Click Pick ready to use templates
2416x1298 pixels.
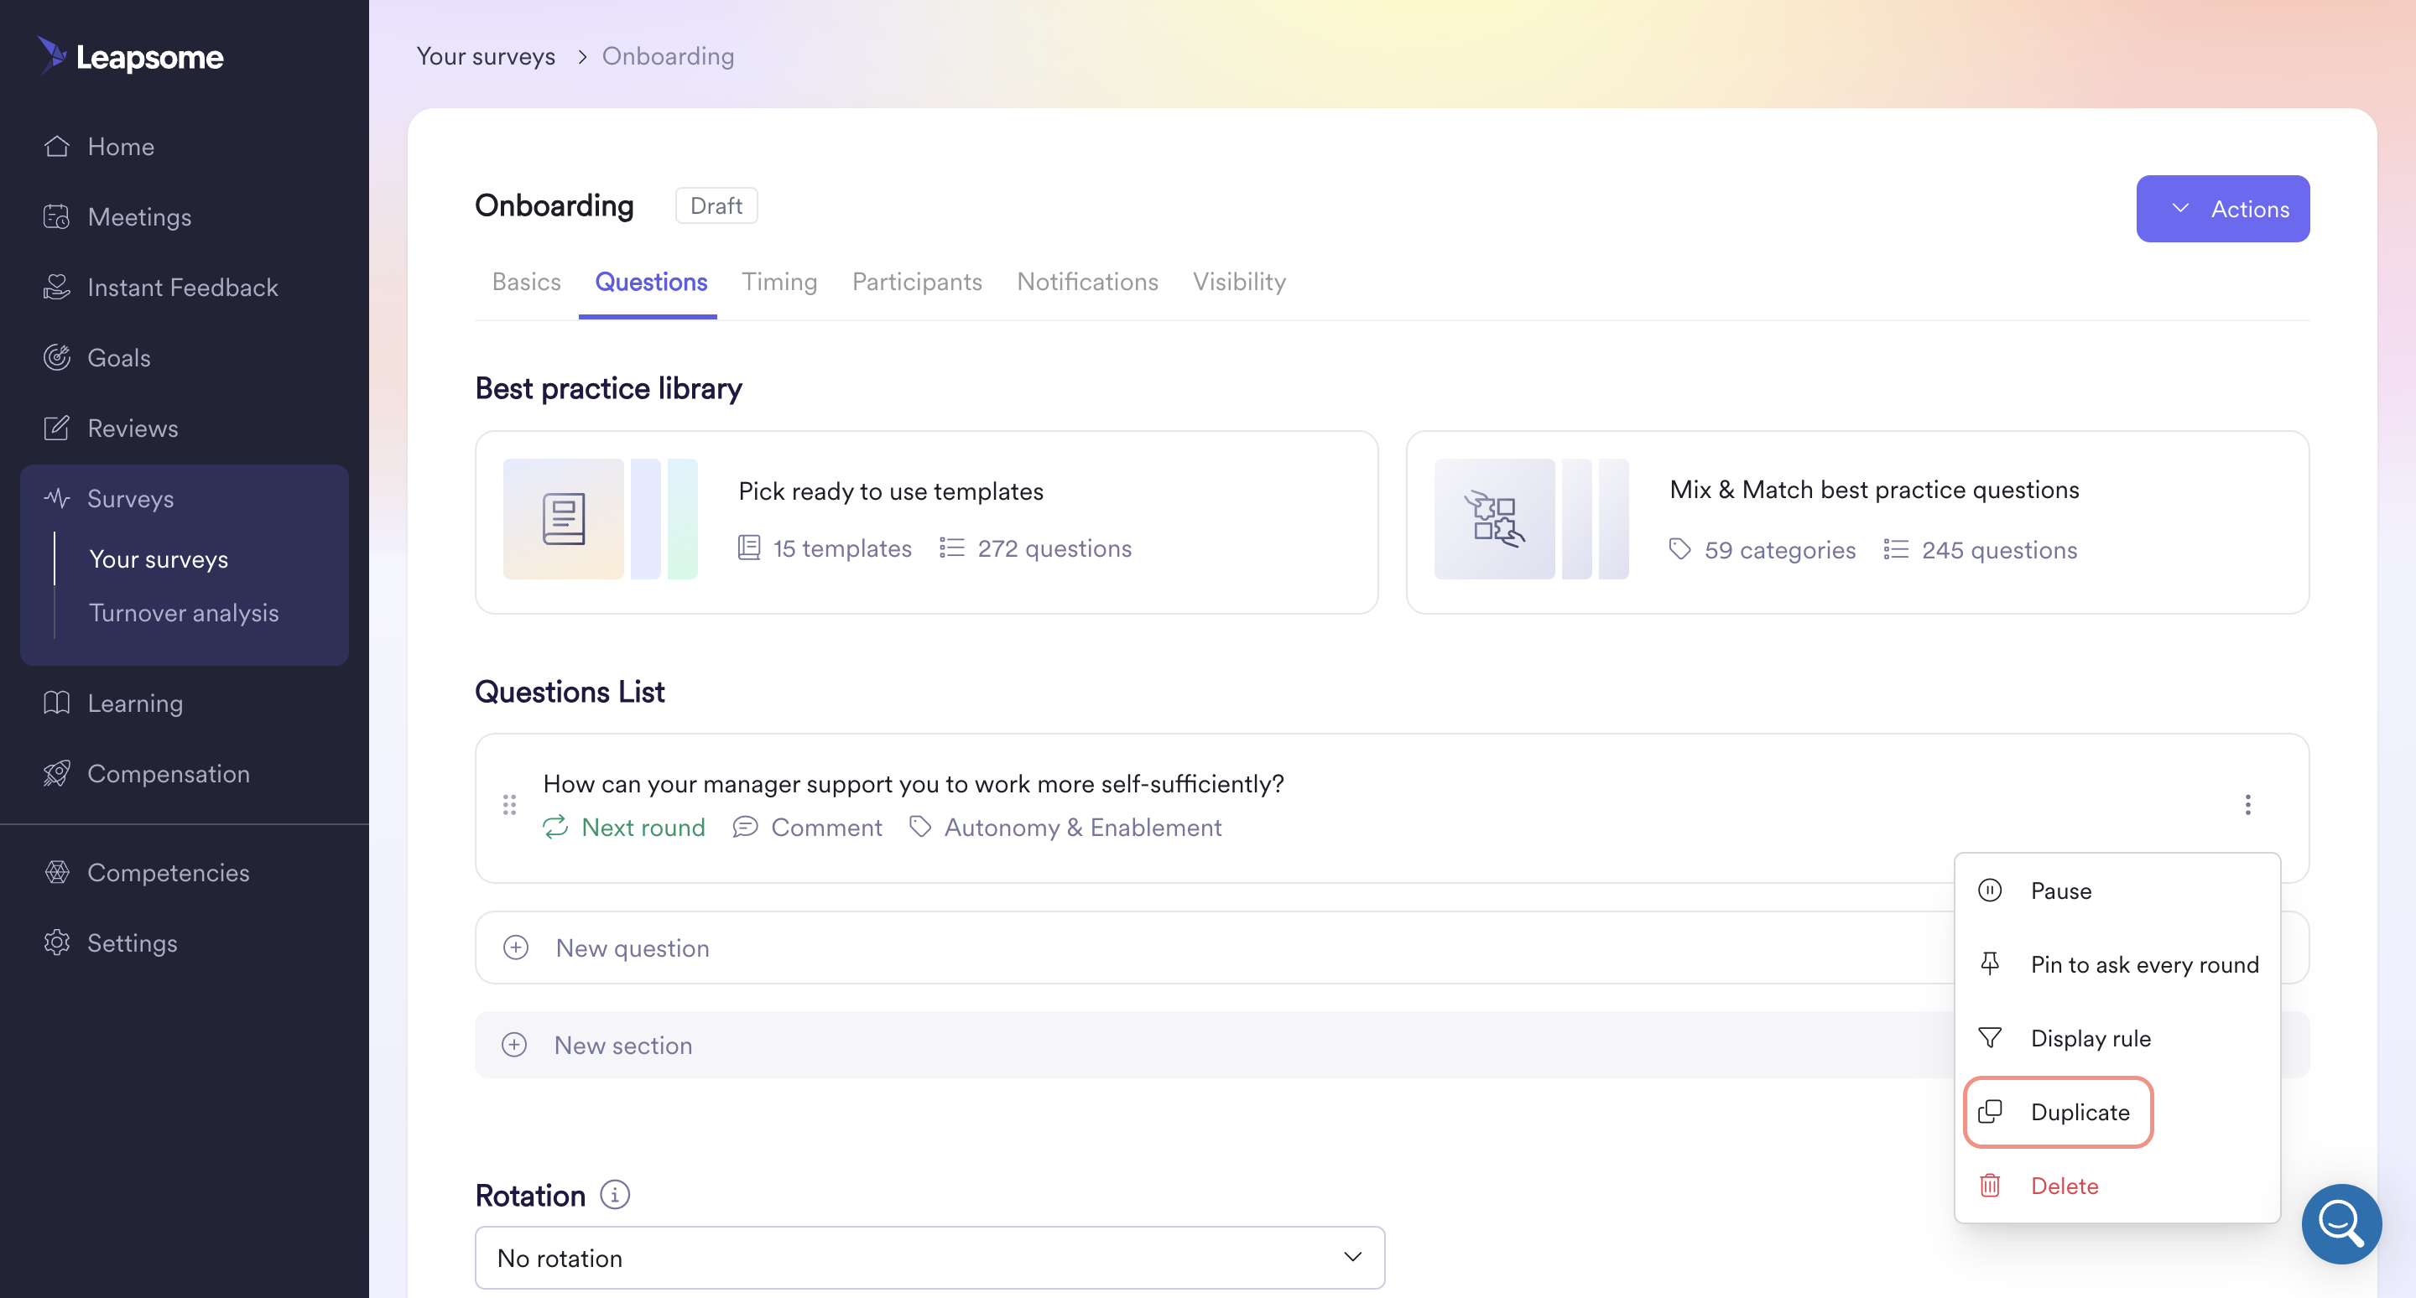[x=890, y=491]
